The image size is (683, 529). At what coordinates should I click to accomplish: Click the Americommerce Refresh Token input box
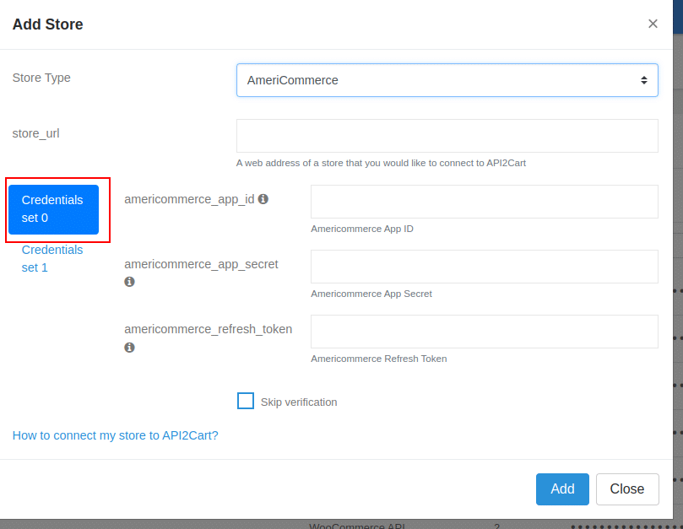point(484,331)
